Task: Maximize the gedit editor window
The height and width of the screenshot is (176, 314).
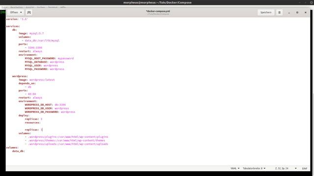Action: pyautogui.click(x=297, y=13)
